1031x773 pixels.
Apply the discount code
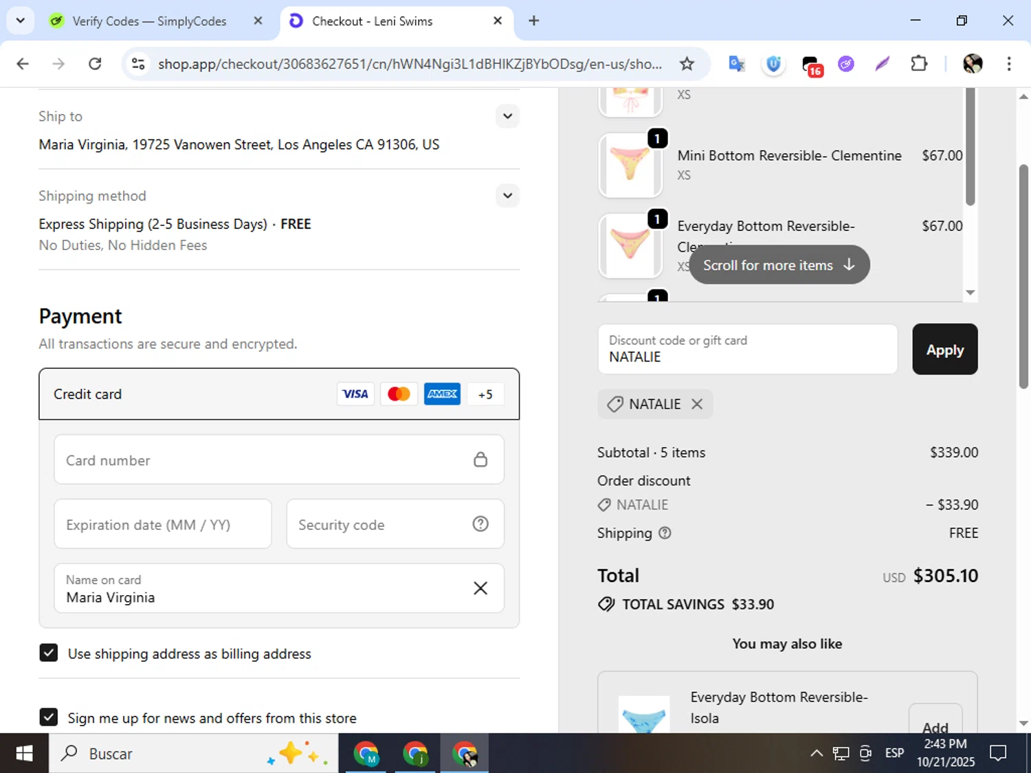945,349
